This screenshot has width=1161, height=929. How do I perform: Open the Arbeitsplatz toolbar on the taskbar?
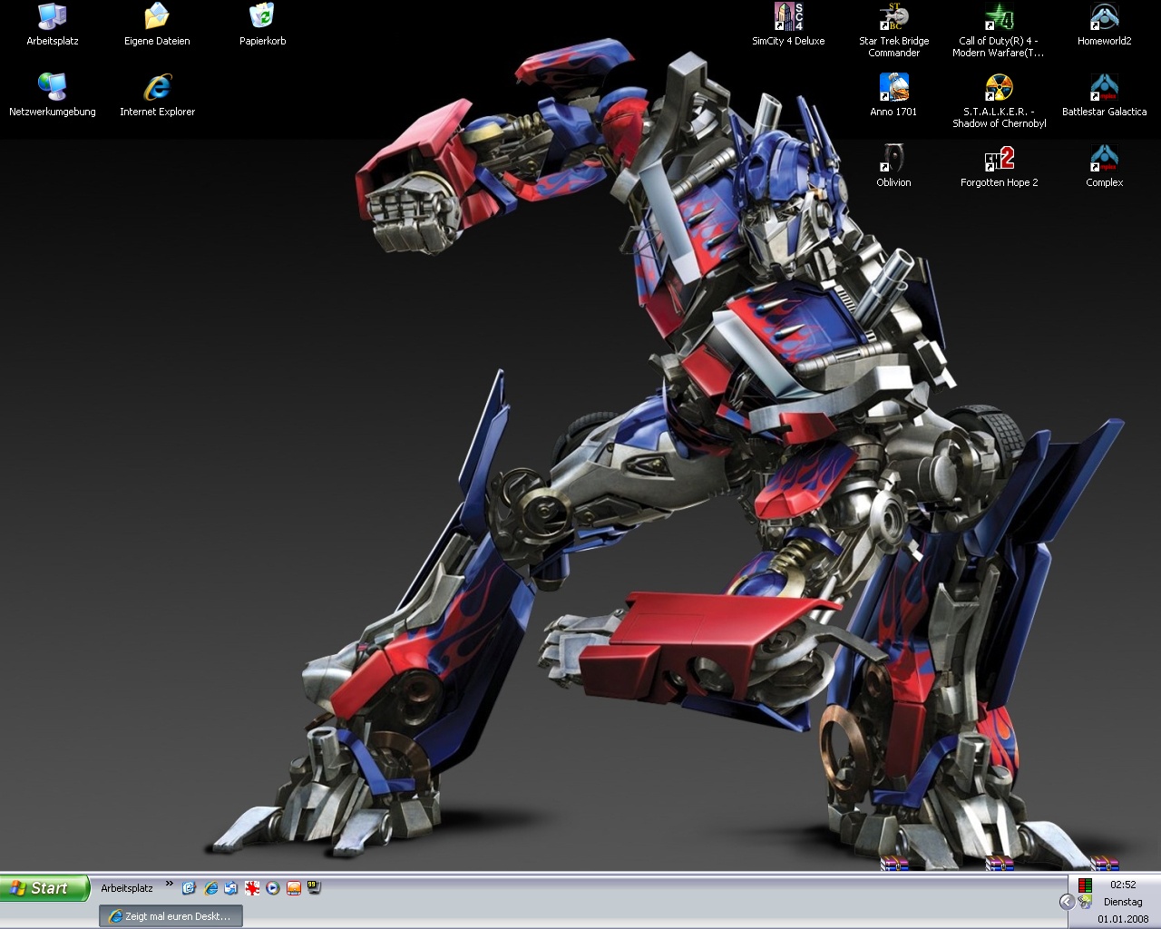click(127, 888)
